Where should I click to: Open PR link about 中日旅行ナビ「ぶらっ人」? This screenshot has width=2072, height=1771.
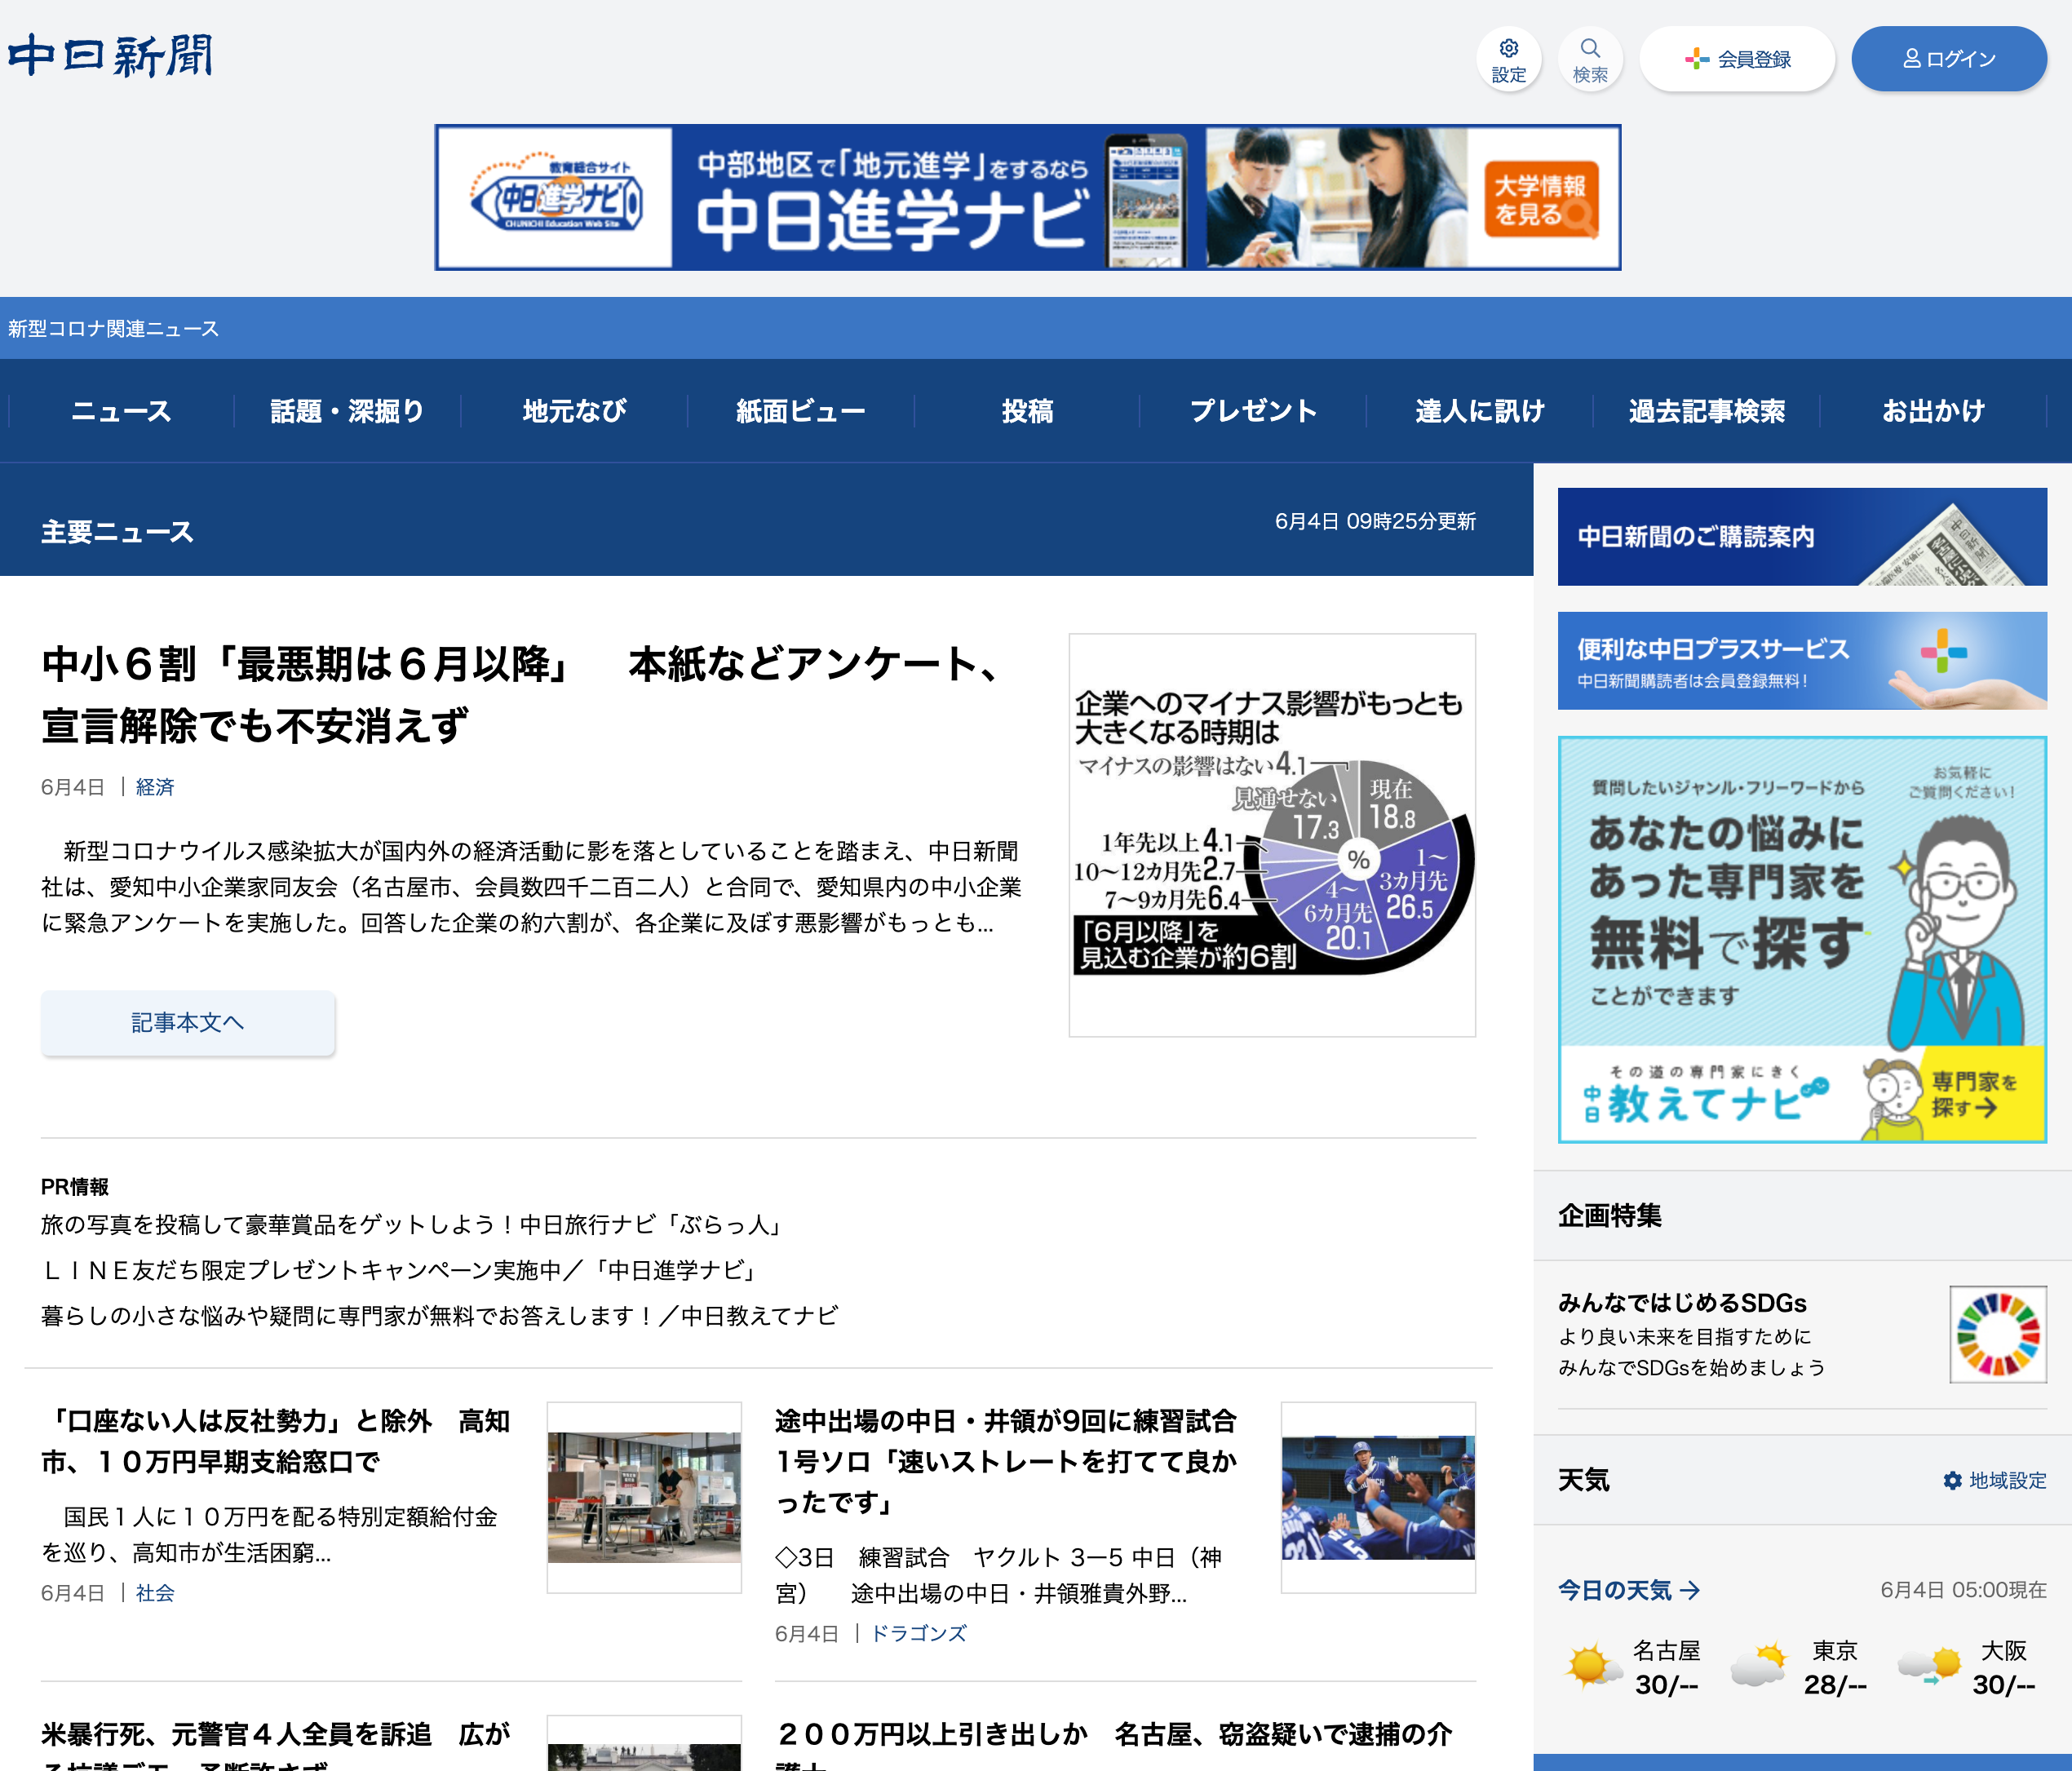point(411,1225)
